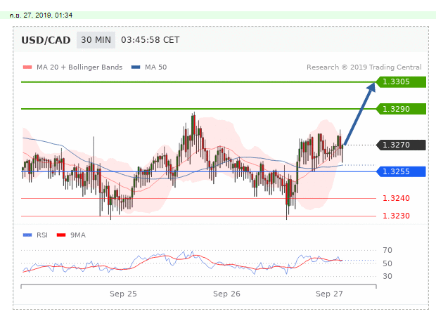This screenshot has width=436, height=314.
Task: Click the Sep 25 date axis label
Action: [123, 294]
